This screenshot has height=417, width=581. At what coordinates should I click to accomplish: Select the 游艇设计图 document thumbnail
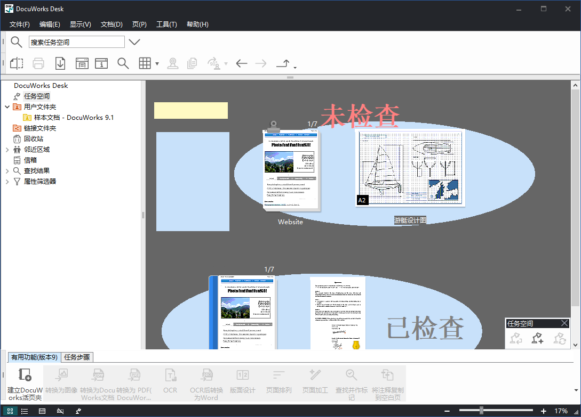pos(410,168)
